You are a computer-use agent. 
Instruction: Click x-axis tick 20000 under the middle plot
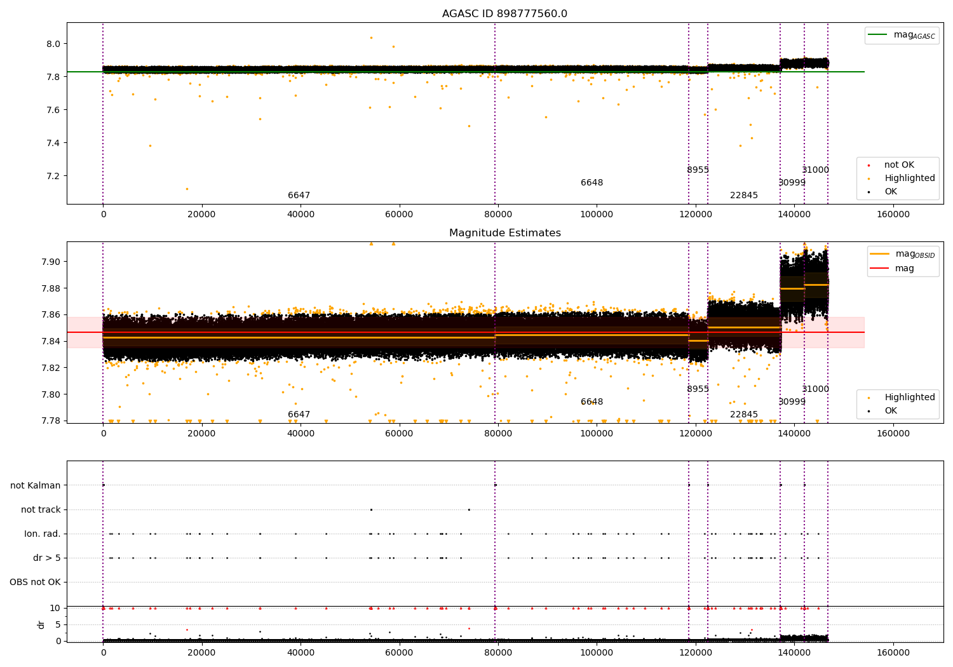coord(202,434)
